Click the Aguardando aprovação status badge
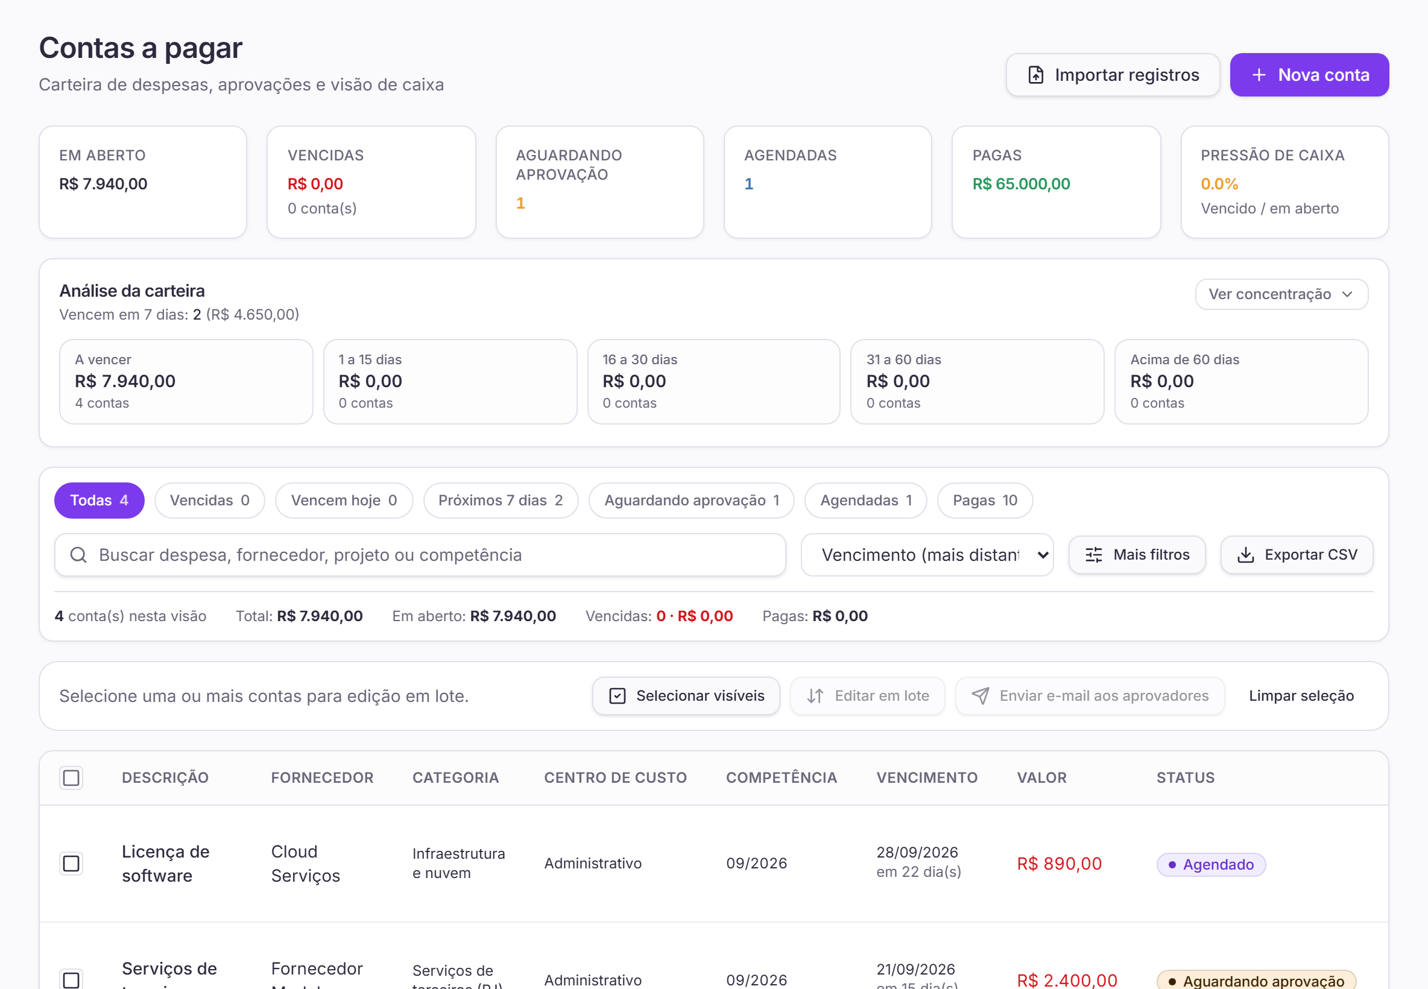The width and height of the screenshot is (1428, 989). coord(1256,981)
